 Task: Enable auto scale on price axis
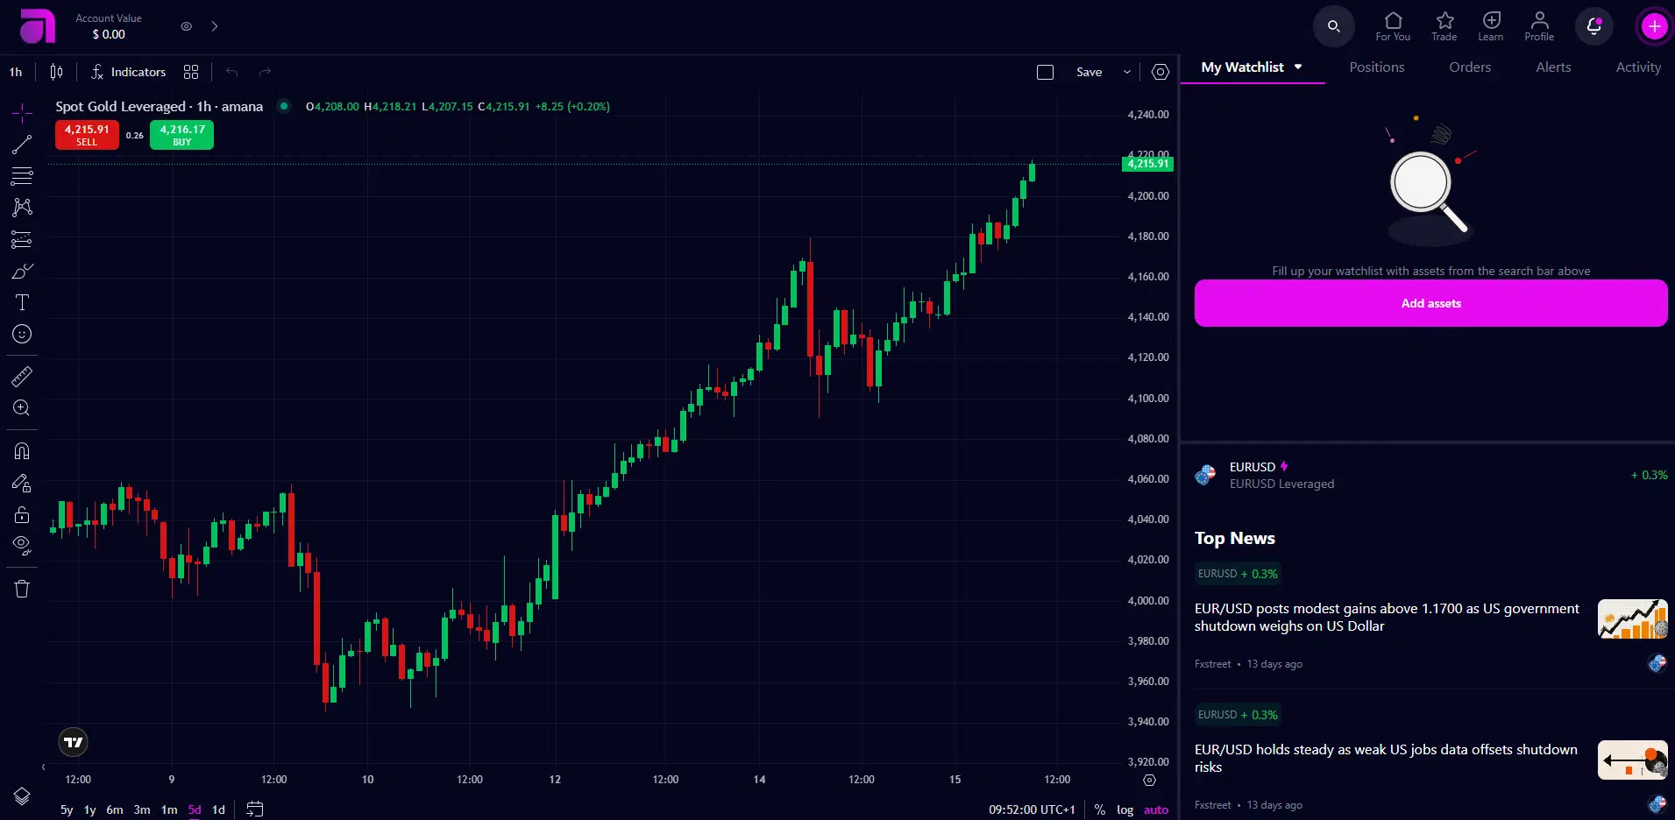pyautogui.click(x=1156, y=809)
